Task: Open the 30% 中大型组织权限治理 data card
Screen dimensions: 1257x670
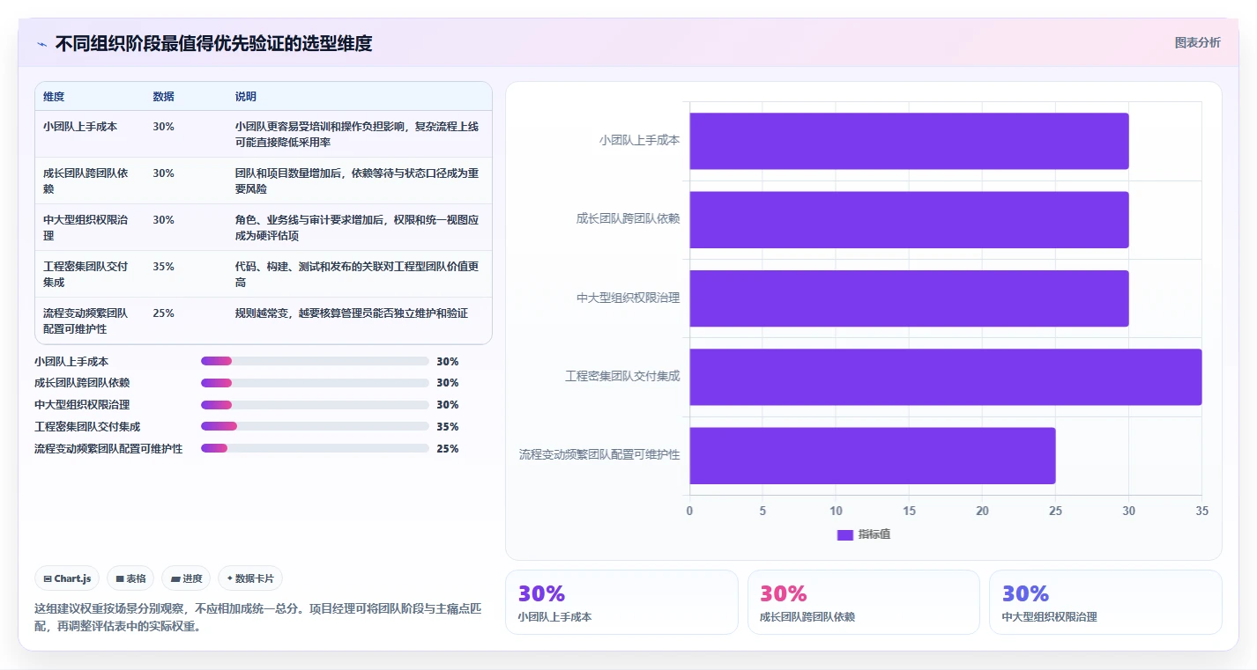Action: click(x=1105, y=602)
